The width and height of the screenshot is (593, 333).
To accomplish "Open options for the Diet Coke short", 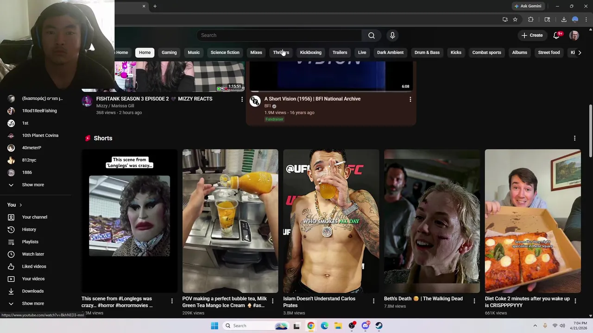I will click(575, 301).
